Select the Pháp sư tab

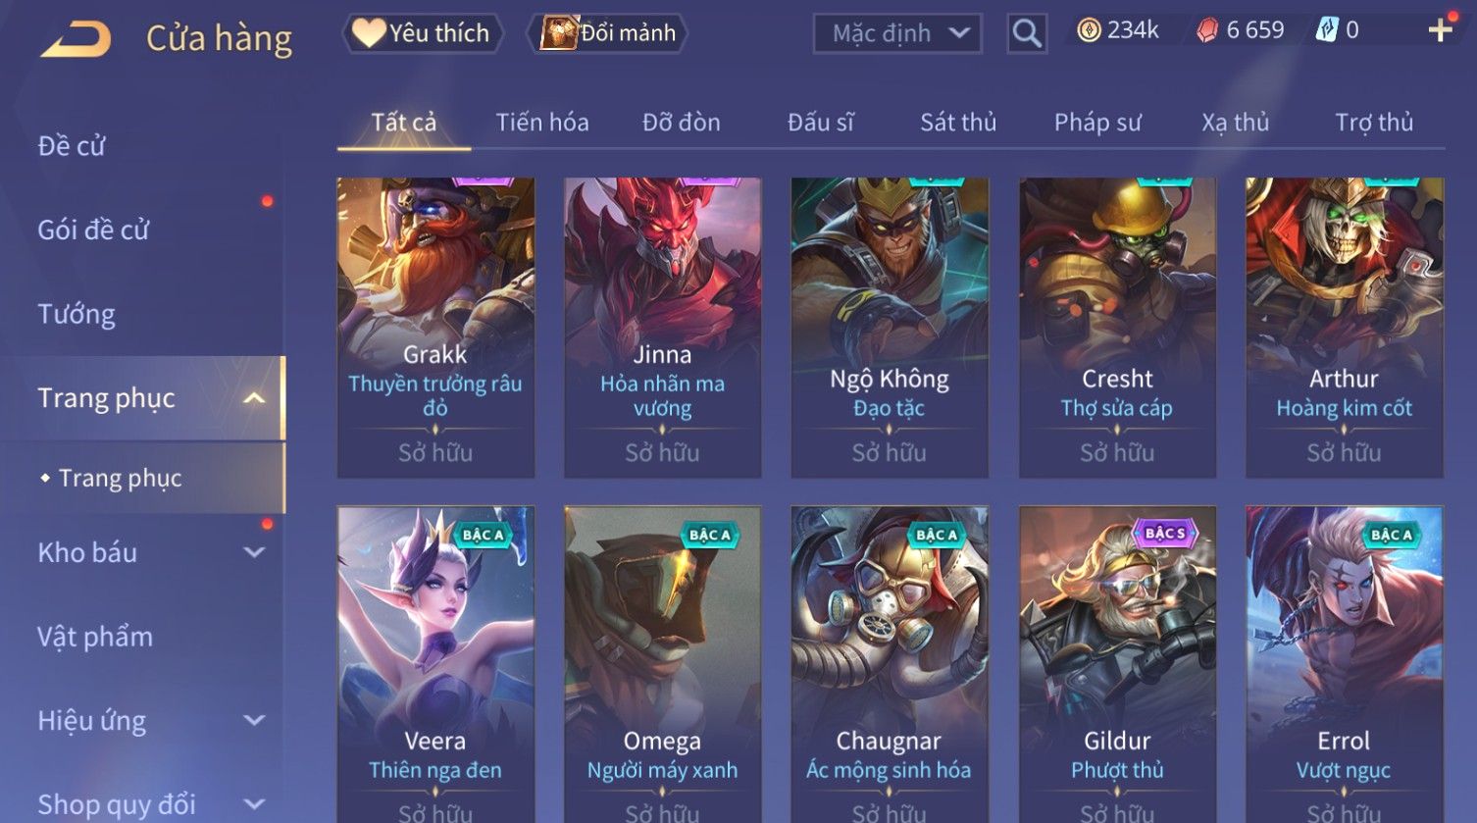[x=1097, y=123]
